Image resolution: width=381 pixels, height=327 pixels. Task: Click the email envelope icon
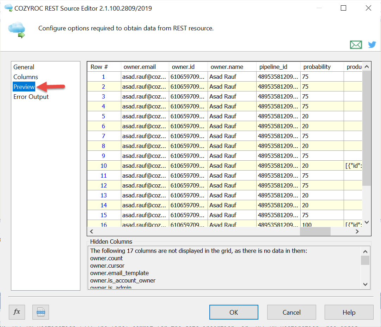tap(356, 45)
